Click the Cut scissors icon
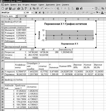Image resolution: width=106 pixels, height=111 pixels. coord(30,9)
